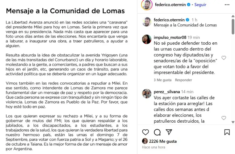
Task: Reply using Responder under impulso_motor08's comment
Action: [x=184, y=80]
